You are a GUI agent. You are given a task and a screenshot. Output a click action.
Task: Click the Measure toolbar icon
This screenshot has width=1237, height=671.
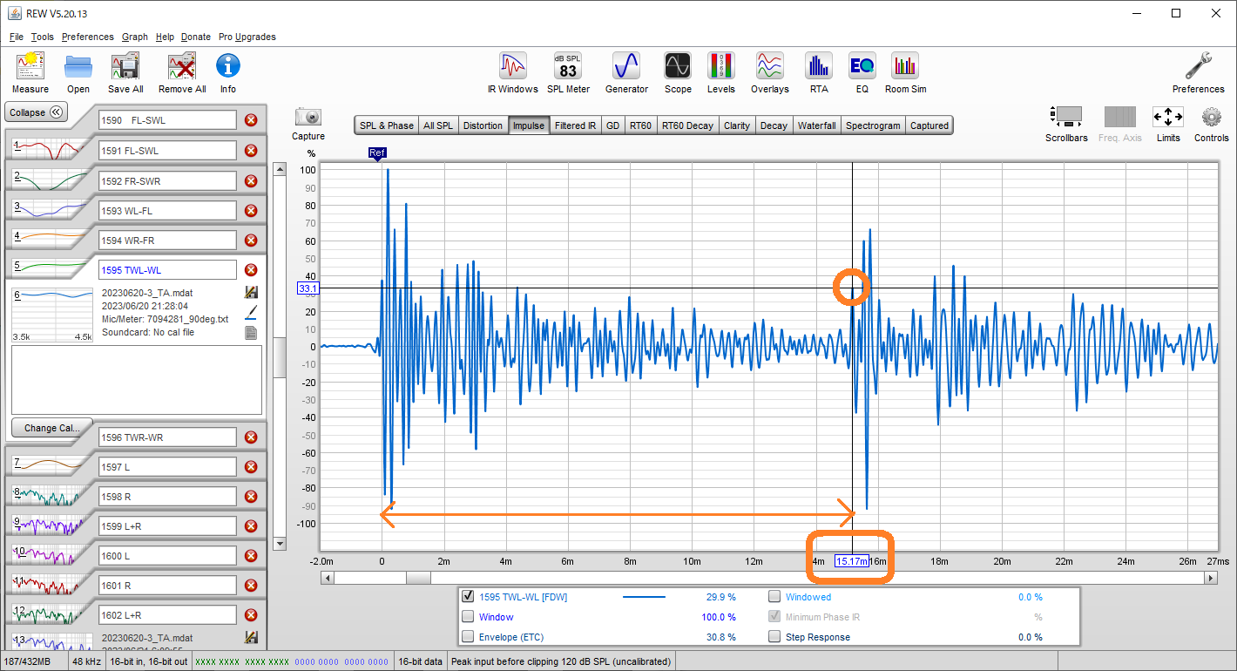pos(30,66)
